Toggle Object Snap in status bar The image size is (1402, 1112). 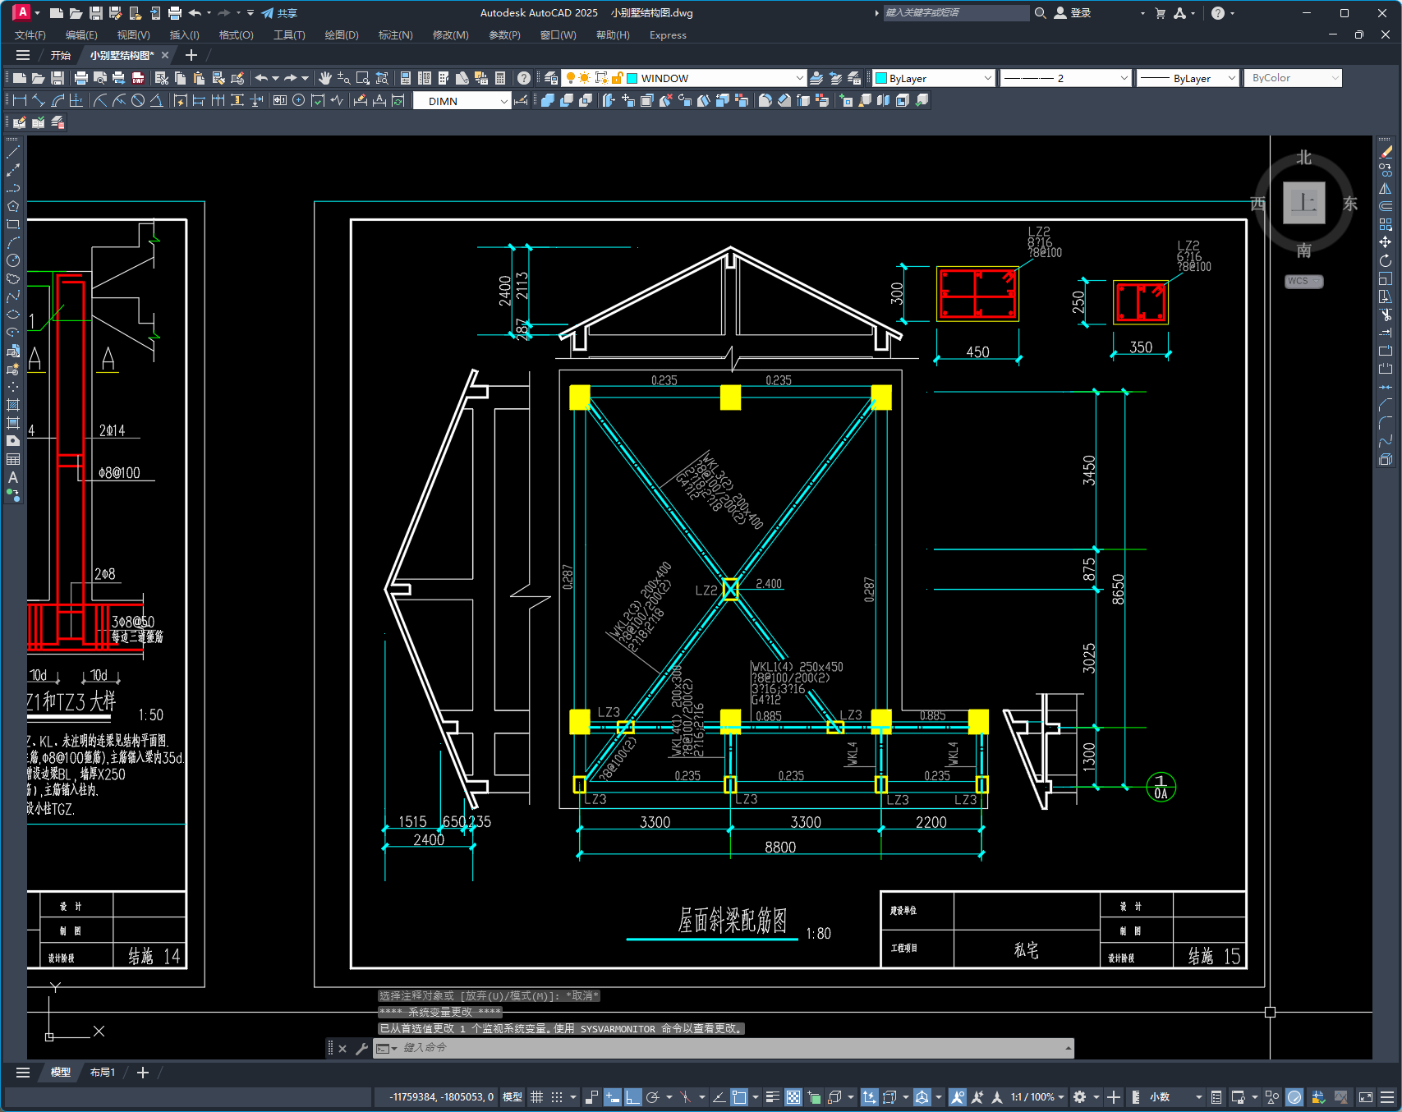739,1097
